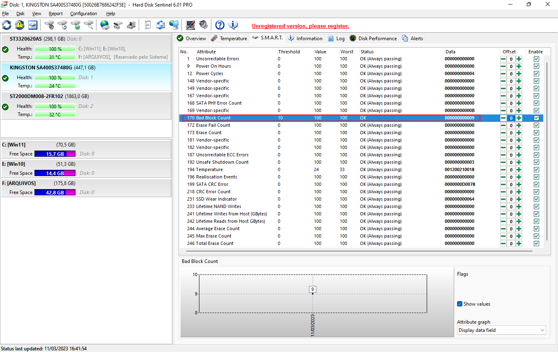
Task: Open the Disk menu
Action: 21,14
